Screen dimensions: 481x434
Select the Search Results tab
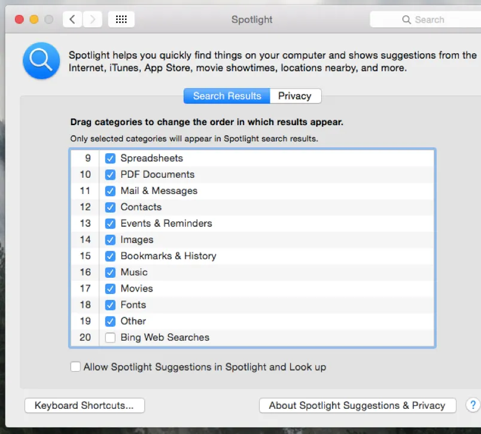click(x=226, y=96)
